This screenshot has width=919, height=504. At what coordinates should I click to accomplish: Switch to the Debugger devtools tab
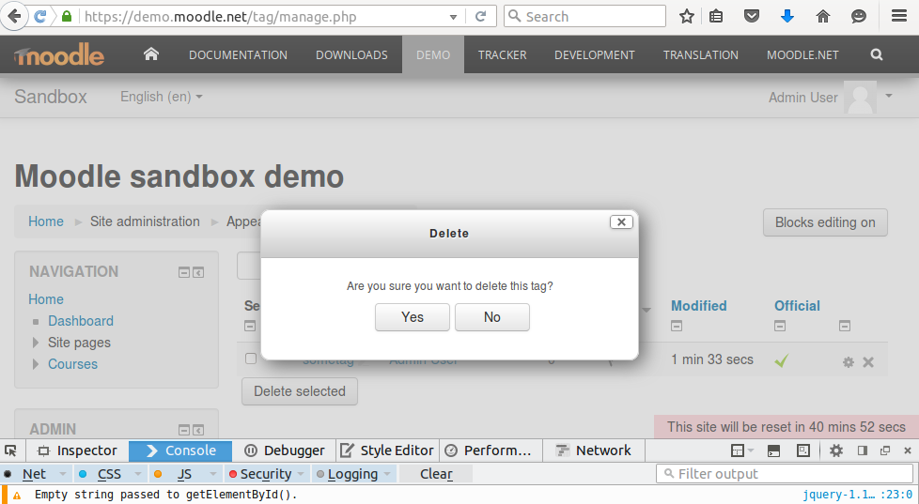(x=285, y=451)
